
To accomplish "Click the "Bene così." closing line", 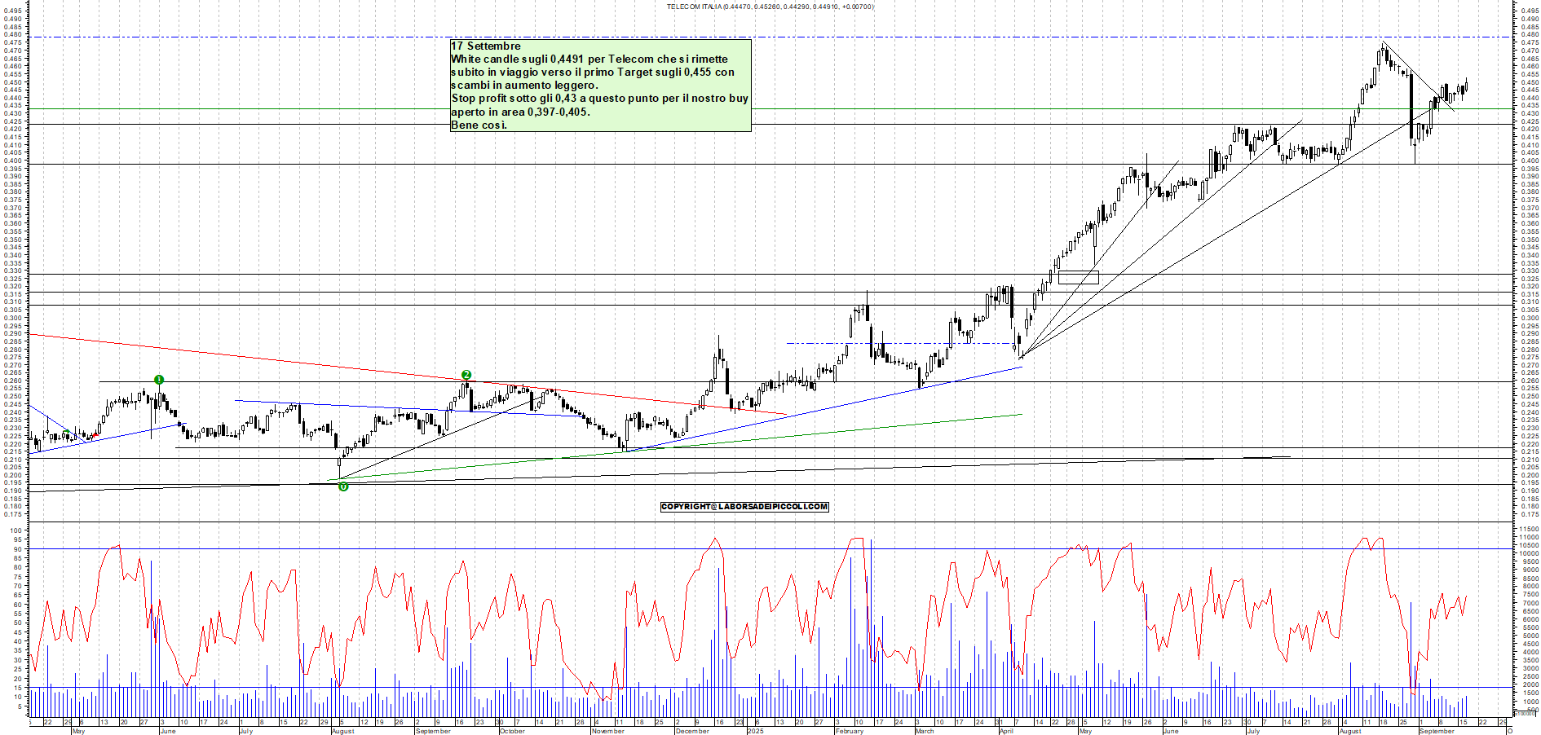I will coord(479,125).
